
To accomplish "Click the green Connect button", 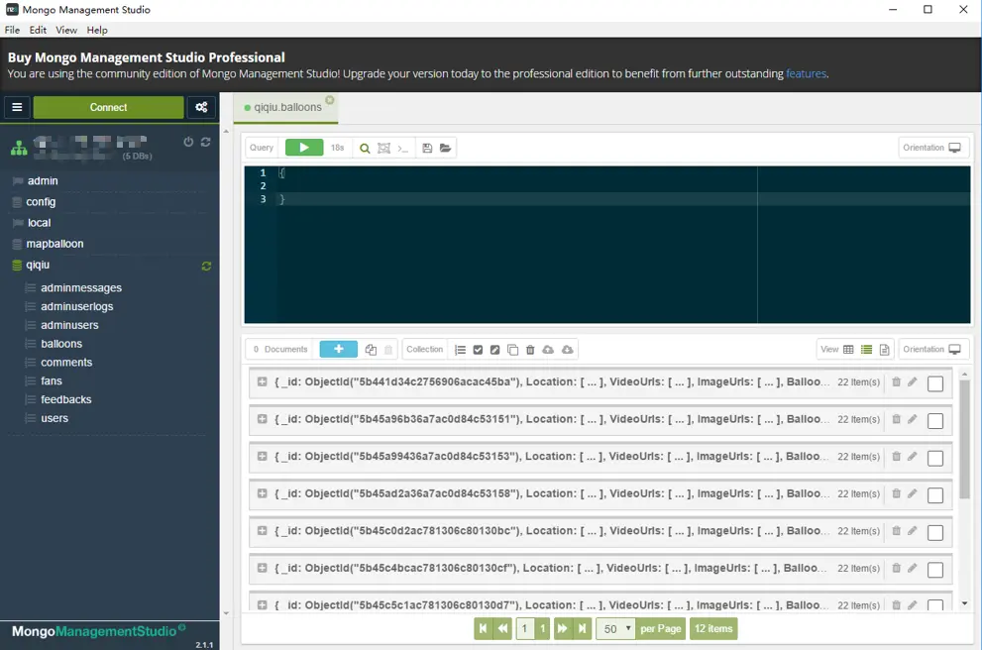I will coord(108,107).
